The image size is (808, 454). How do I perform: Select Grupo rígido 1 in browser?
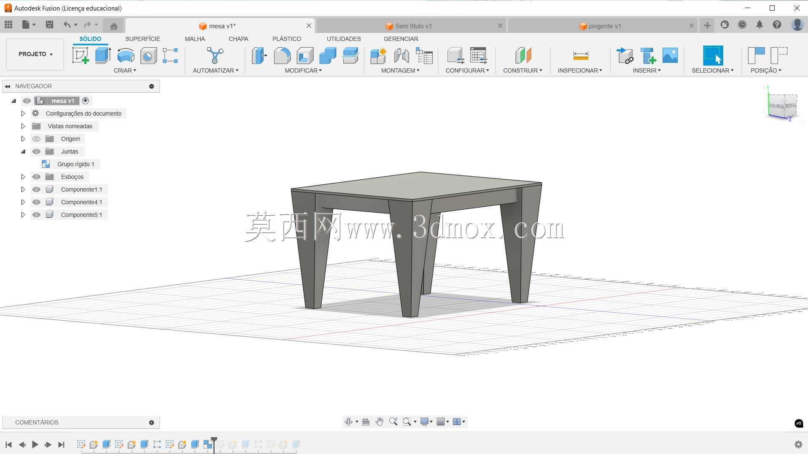(x=76, y=164)
